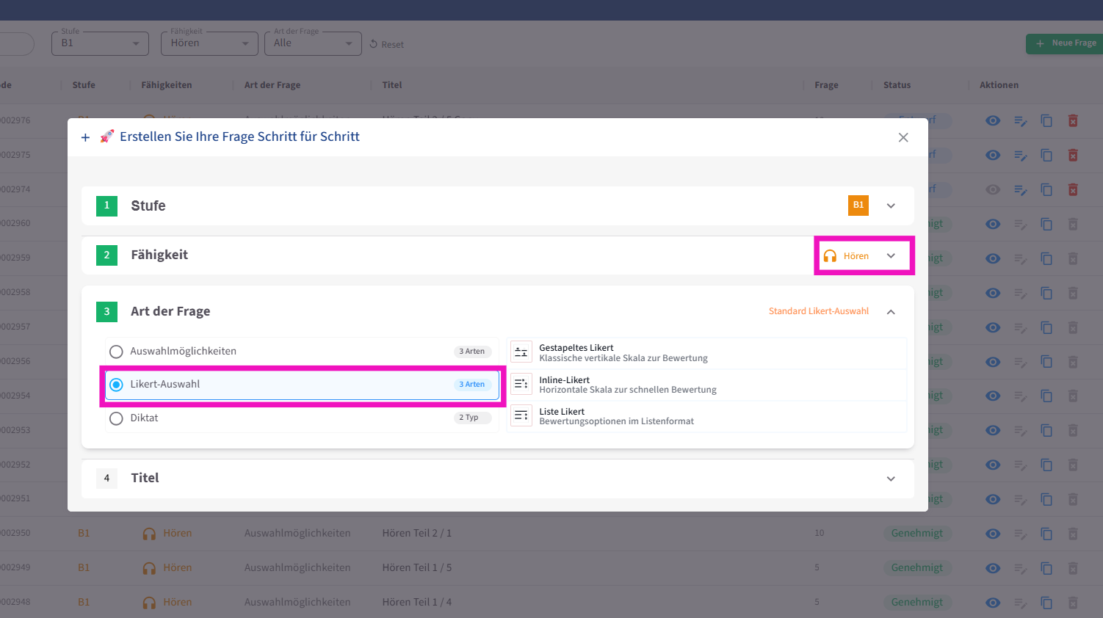
Task: Click the Gestapeltes Likert icon
Action: pos(521,352)
